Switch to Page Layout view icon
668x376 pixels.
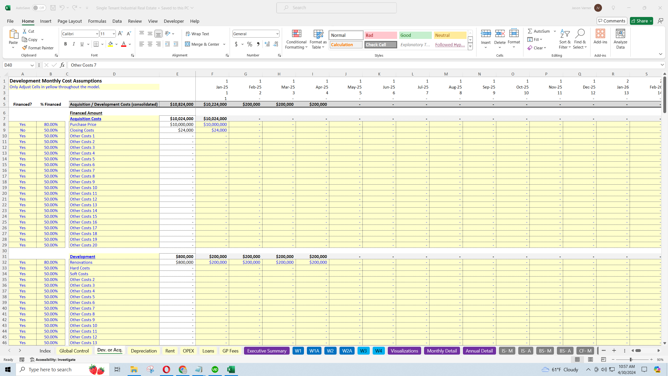coord(591,360)
